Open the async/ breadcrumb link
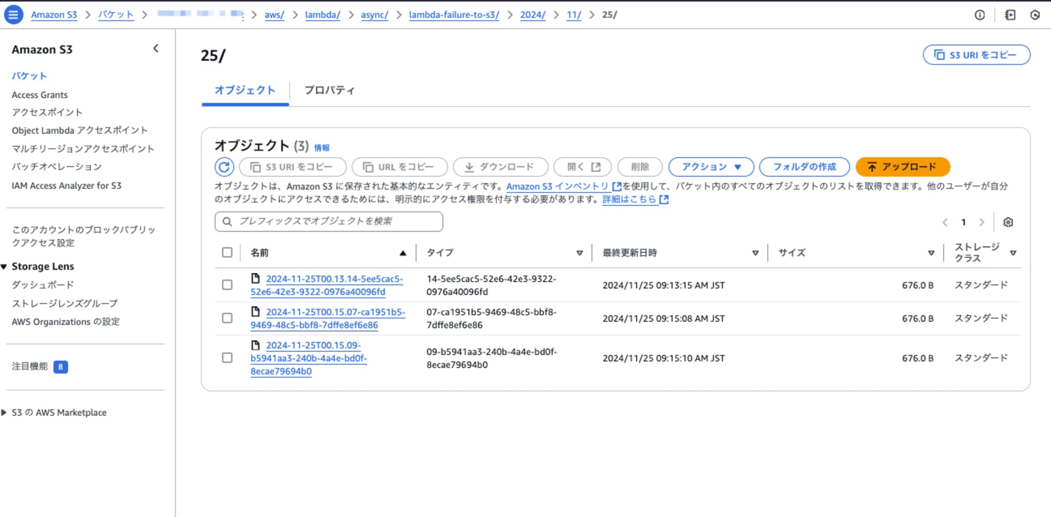Image resolution: width=1051 pixels, height=517 pixels. (375, 15)
